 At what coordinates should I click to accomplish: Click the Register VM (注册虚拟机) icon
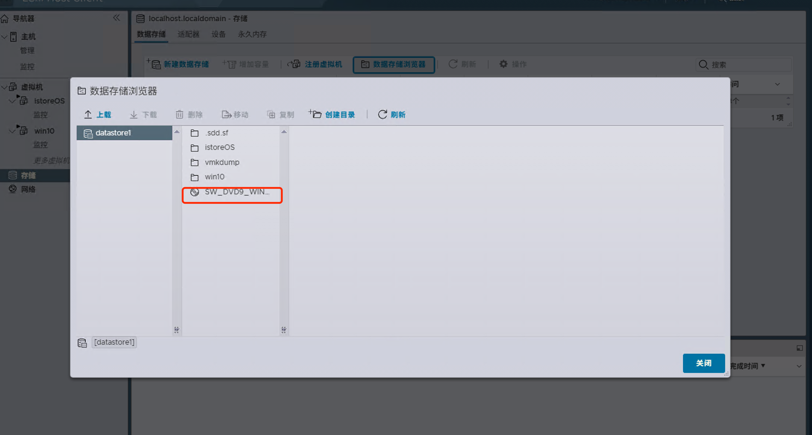click(x=295, y=64)
